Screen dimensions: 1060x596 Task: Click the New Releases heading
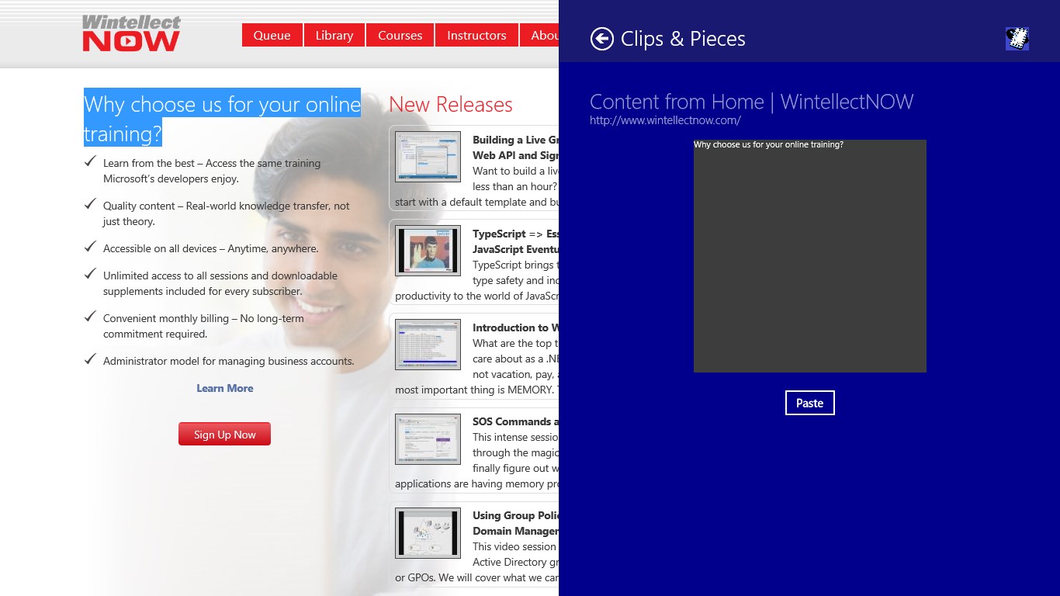tap(451, 104)
